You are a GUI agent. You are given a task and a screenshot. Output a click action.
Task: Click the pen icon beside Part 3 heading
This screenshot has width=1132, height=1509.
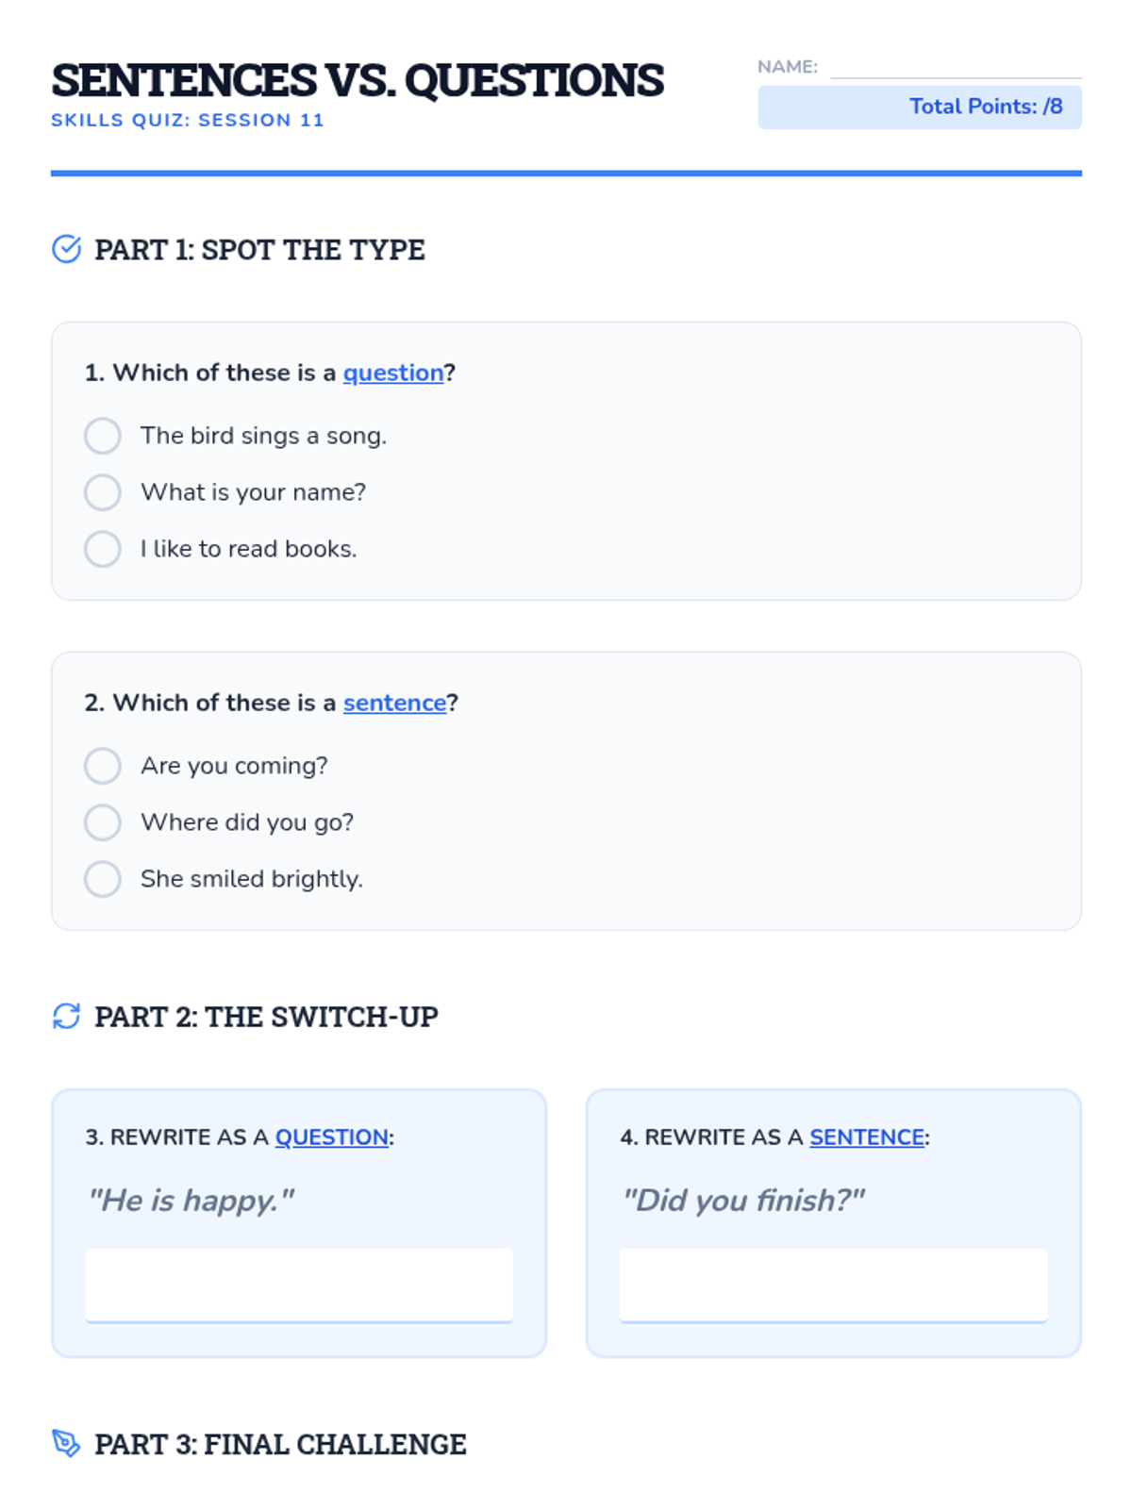click(66, 1443)
